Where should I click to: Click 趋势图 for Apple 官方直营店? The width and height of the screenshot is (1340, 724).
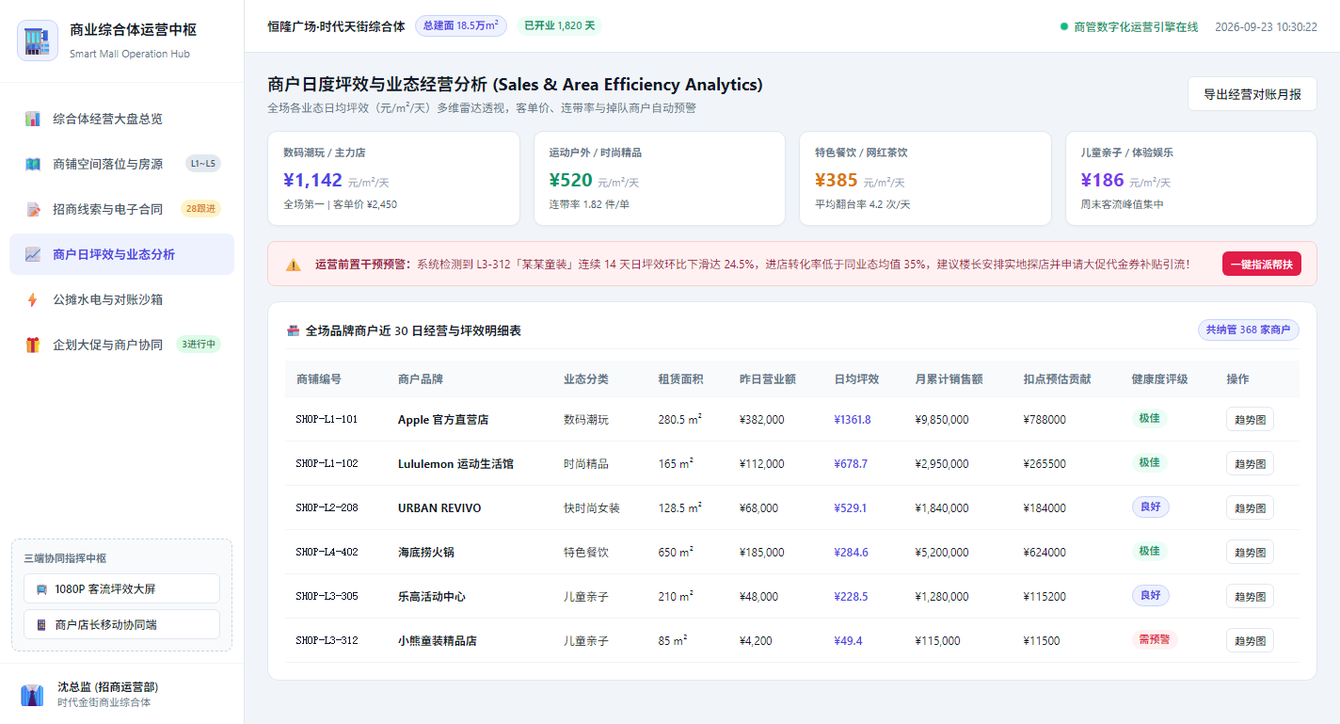coord(1250,419)
